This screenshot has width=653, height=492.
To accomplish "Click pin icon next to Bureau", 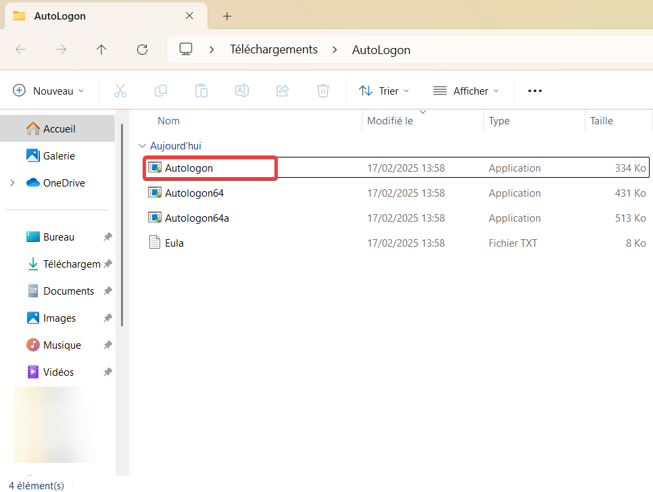I will (108, 237).
